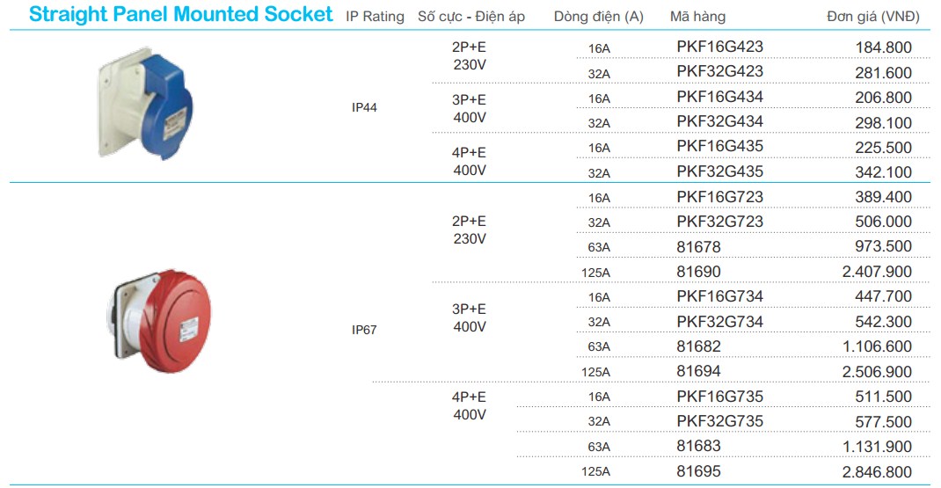Click price 1.106.600
The image size is (941, 488).
pos(877,347)
